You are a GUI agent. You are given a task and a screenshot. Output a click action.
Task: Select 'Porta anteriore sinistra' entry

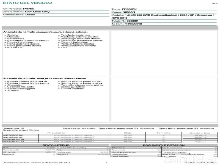coord(77,44)
